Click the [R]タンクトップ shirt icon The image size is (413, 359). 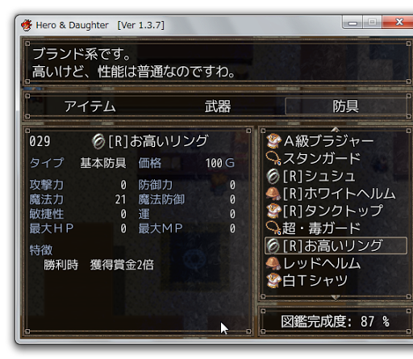[273, 211]
